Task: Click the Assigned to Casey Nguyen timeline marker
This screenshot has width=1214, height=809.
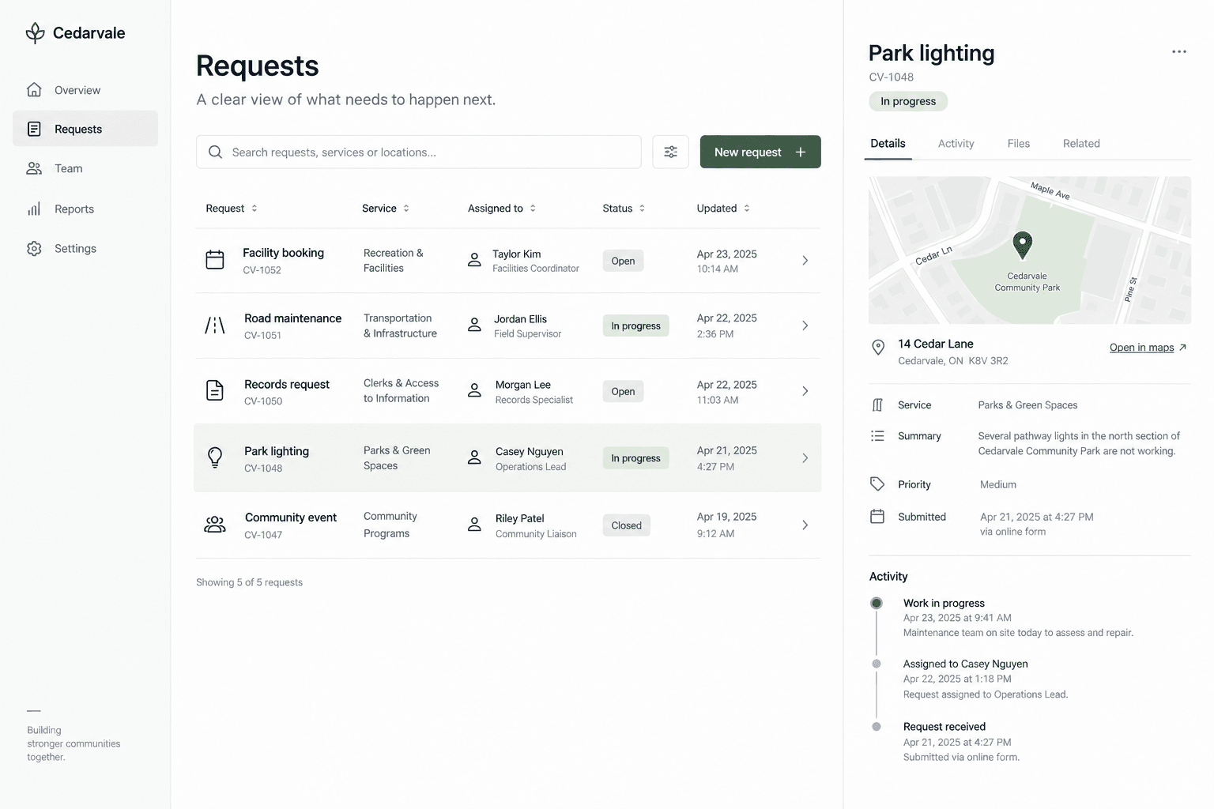Action: tap(877, 664)
